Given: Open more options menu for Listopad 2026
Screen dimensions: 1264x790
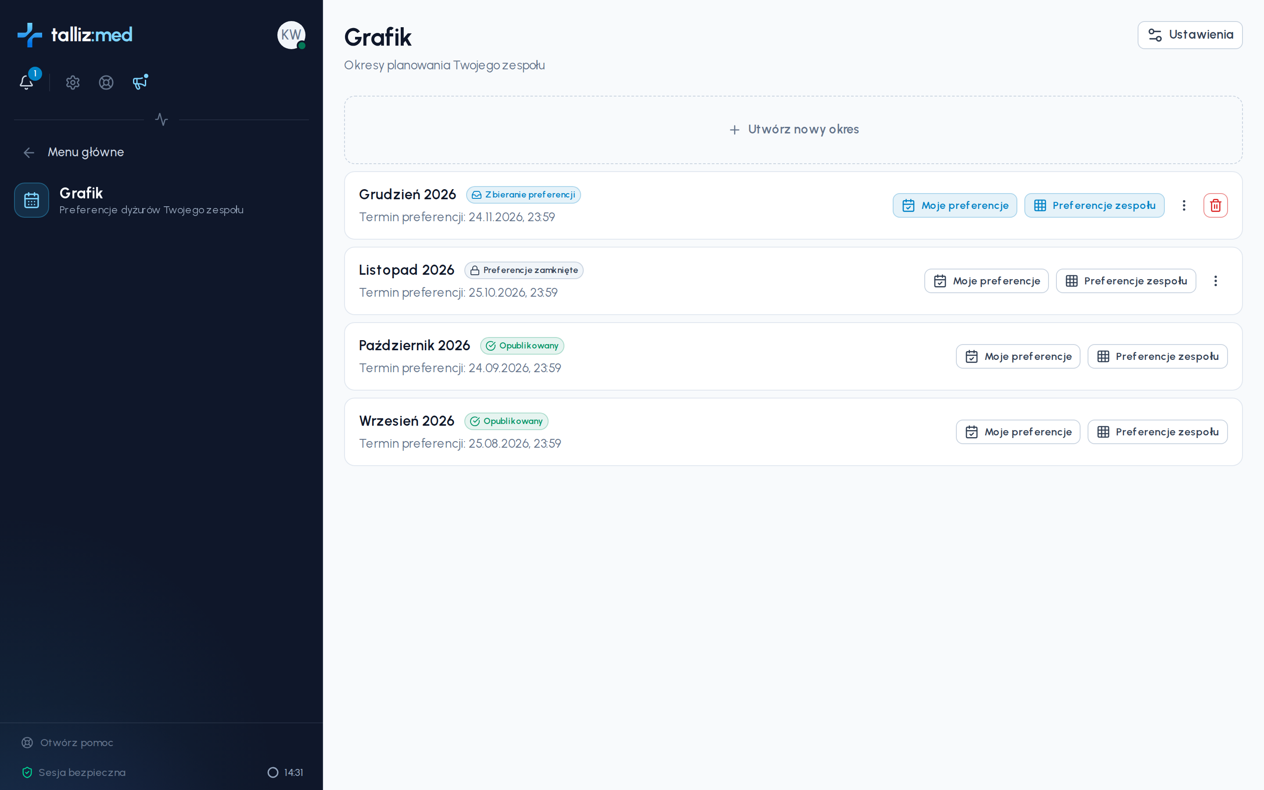Looking at the screenshot, I should tap(1215, 281).
